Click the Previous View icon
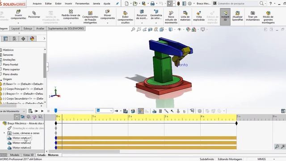Image resolution: width=286 pixels, height=161 pixels. (145, 30)
